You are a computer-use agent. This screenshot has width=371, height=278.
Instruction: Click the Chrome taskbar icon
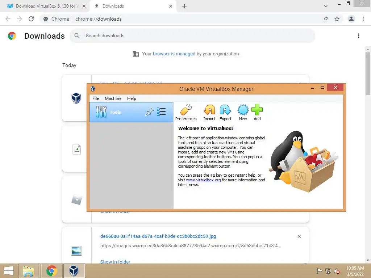[x=51, y=271]
